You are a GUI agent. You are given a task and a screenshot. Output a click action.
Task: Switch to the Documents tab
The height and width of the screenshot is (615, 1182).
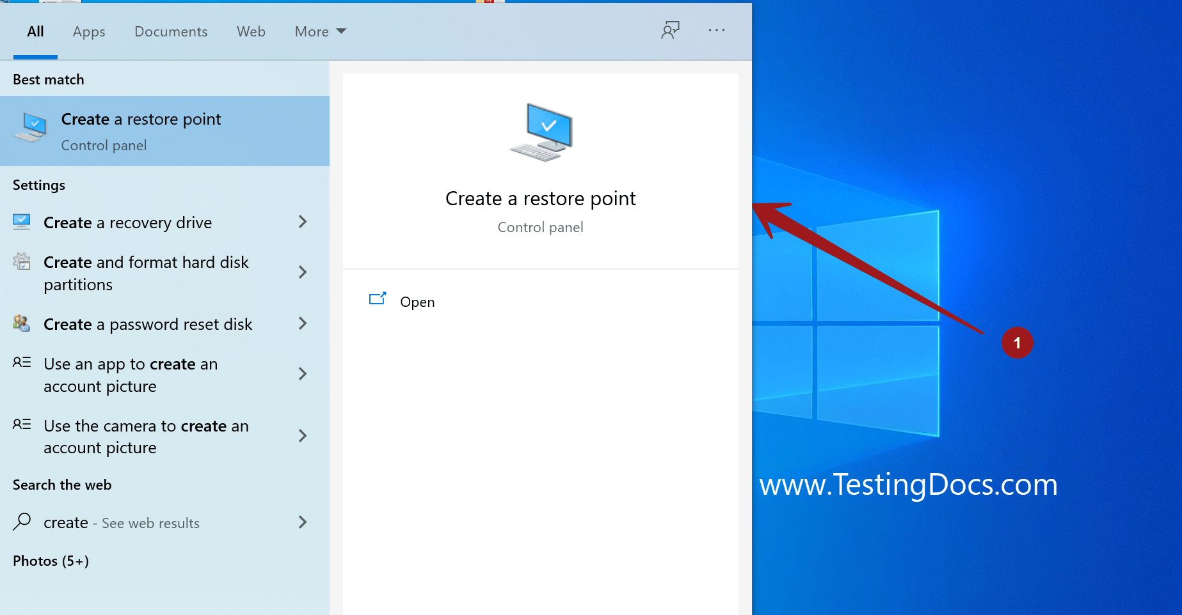pos(170,31)
